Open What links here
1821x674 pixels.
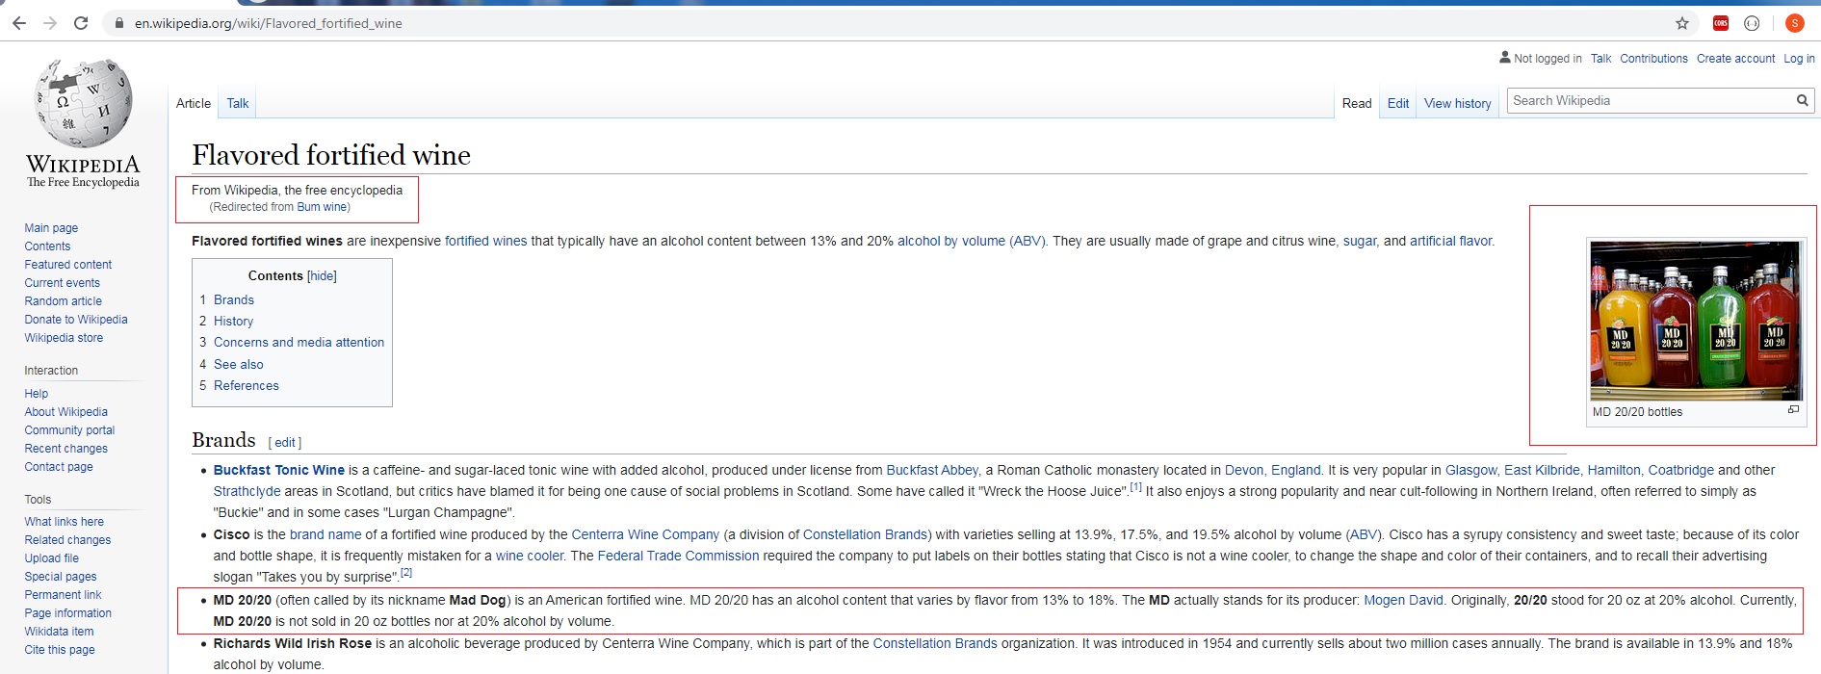click(x=65, y=522)
